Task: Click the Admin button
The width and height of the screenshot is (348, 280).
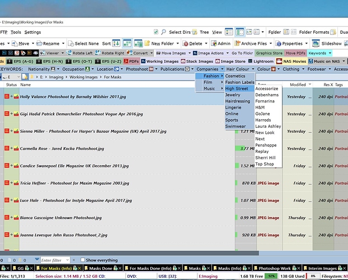Action: click(x=221, y=43)
